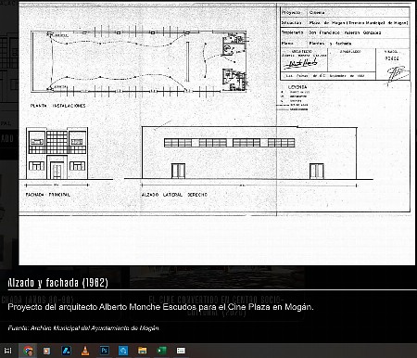
Task: Open Adobe Photoshop from the taskbar
Action: click(x=105, y=351)
